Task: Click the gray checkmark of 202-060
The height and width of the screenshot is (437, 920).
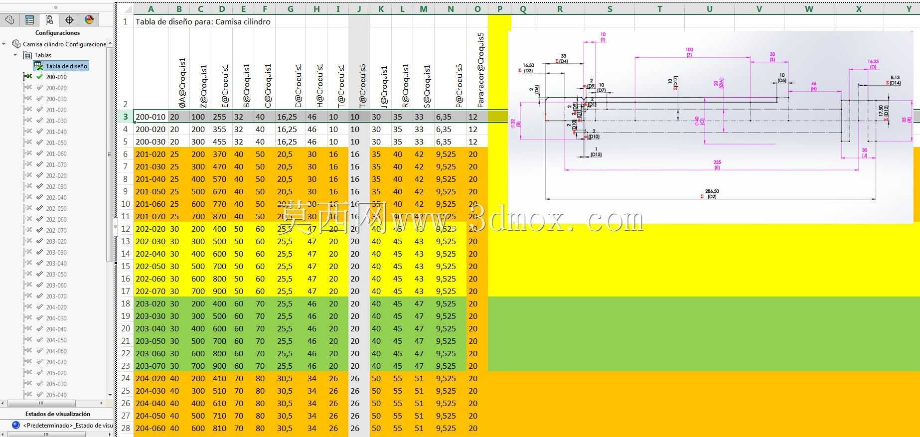Action: (40, 219)
